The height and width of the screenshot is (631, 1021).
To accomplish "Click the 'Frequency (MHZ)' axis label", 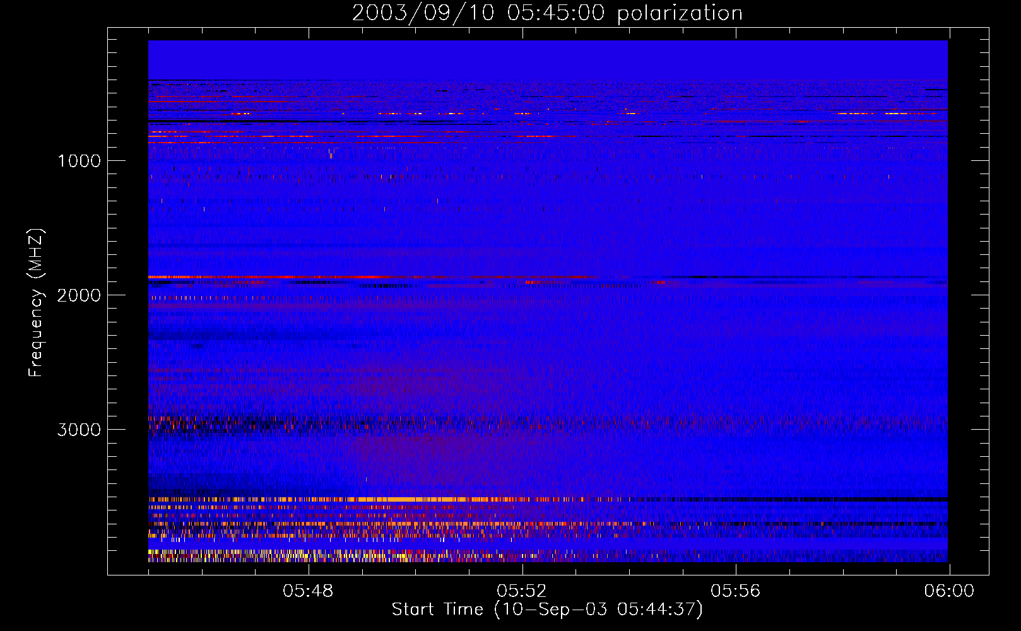I will coord(36,303).
